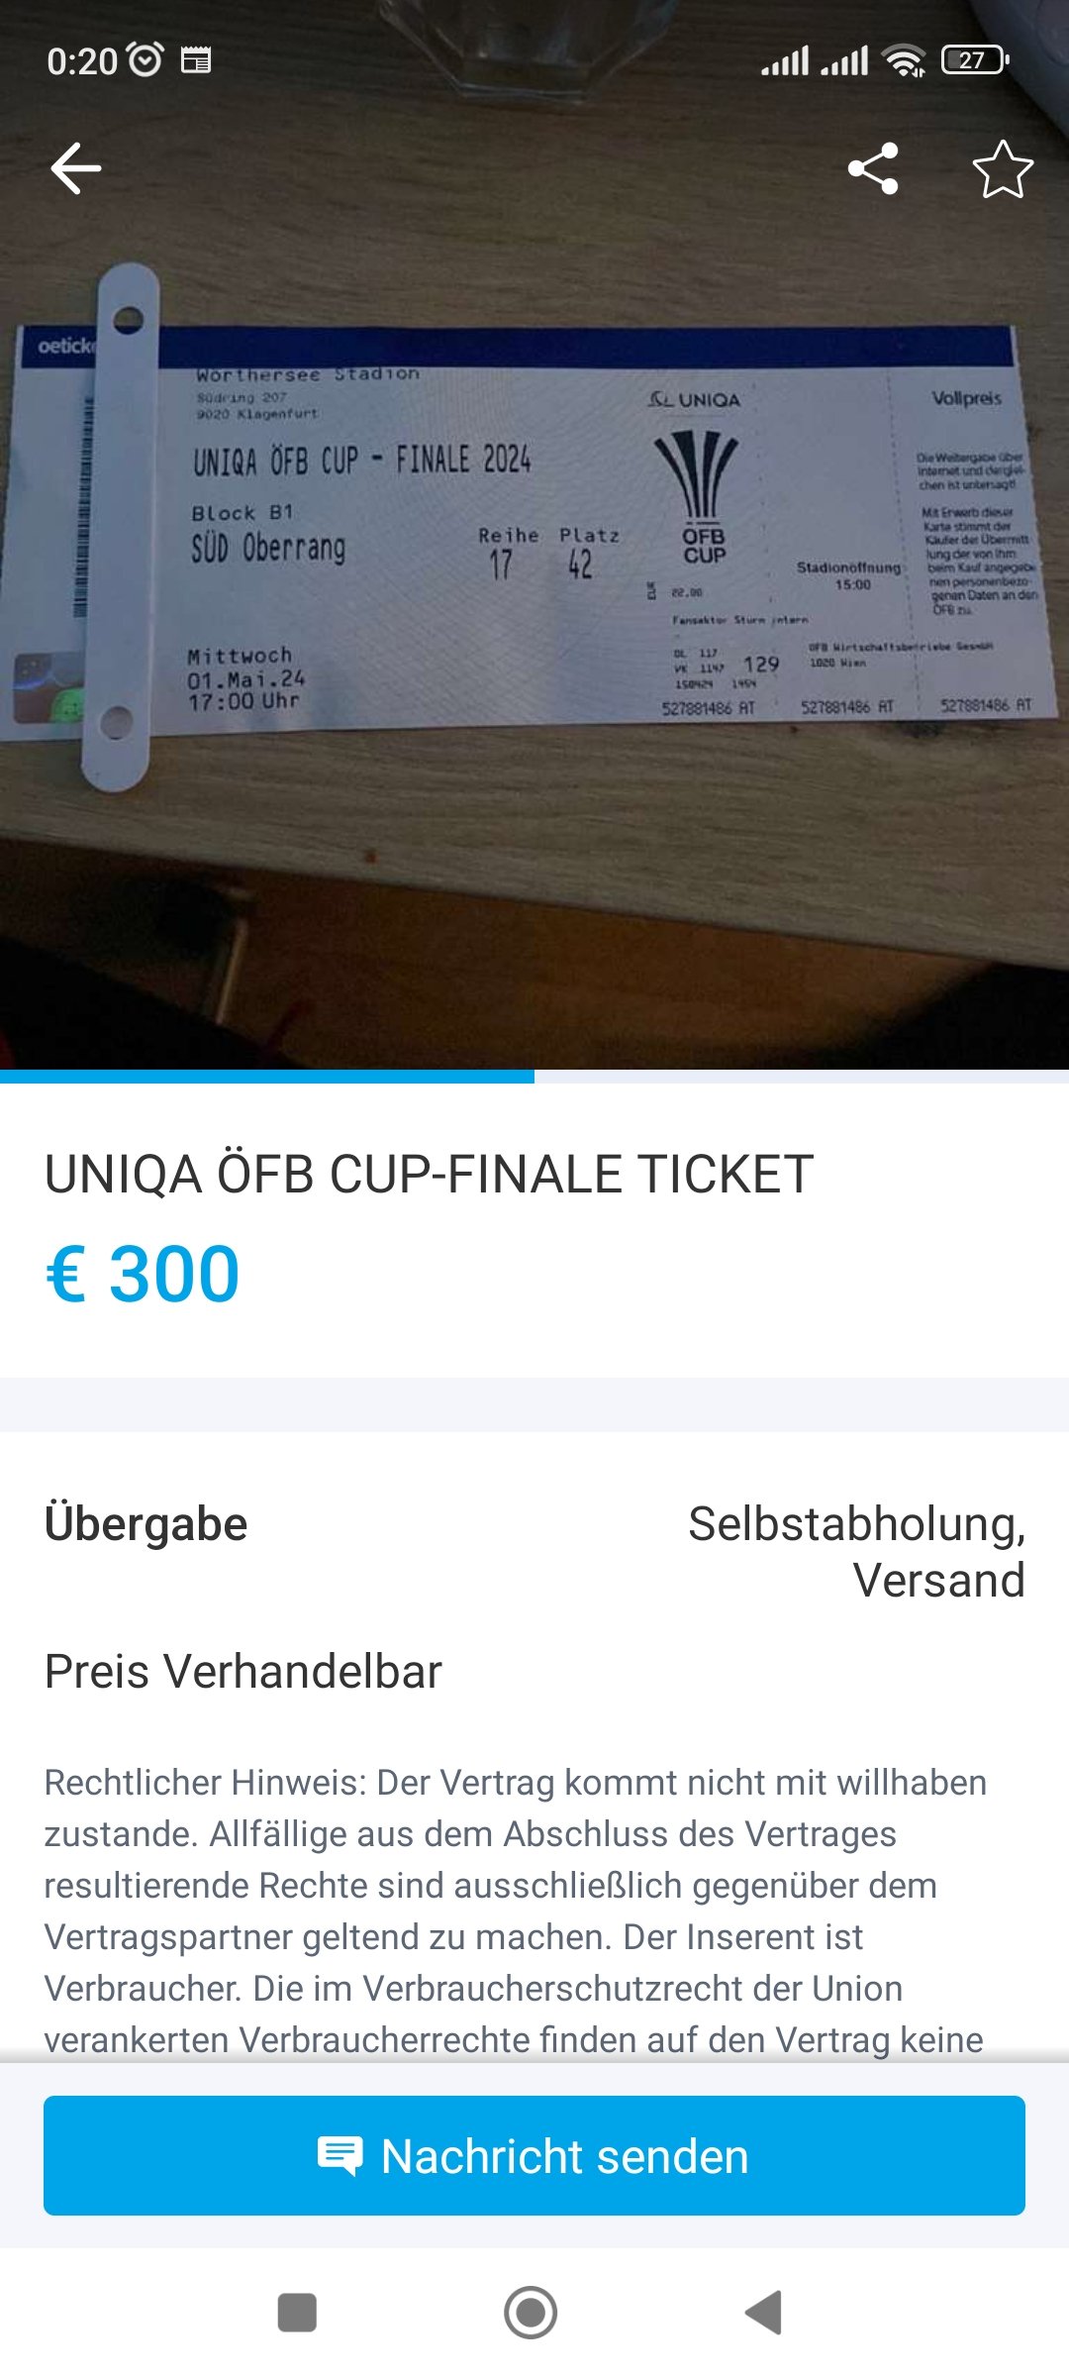This screenshot has width=1069, height=2377.
Task: Tap the Android home navigation button
Action: point(531,2313)
